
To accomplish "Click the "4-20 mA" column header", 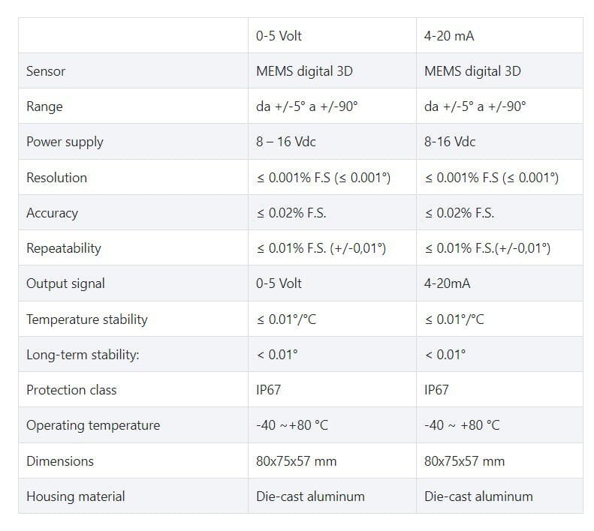I will point(449,36).
